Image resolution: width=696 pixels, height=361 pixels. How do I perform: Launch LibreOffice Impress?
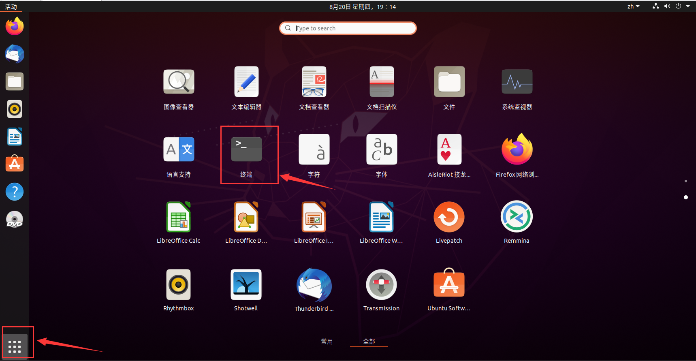[x=314, y=217]
